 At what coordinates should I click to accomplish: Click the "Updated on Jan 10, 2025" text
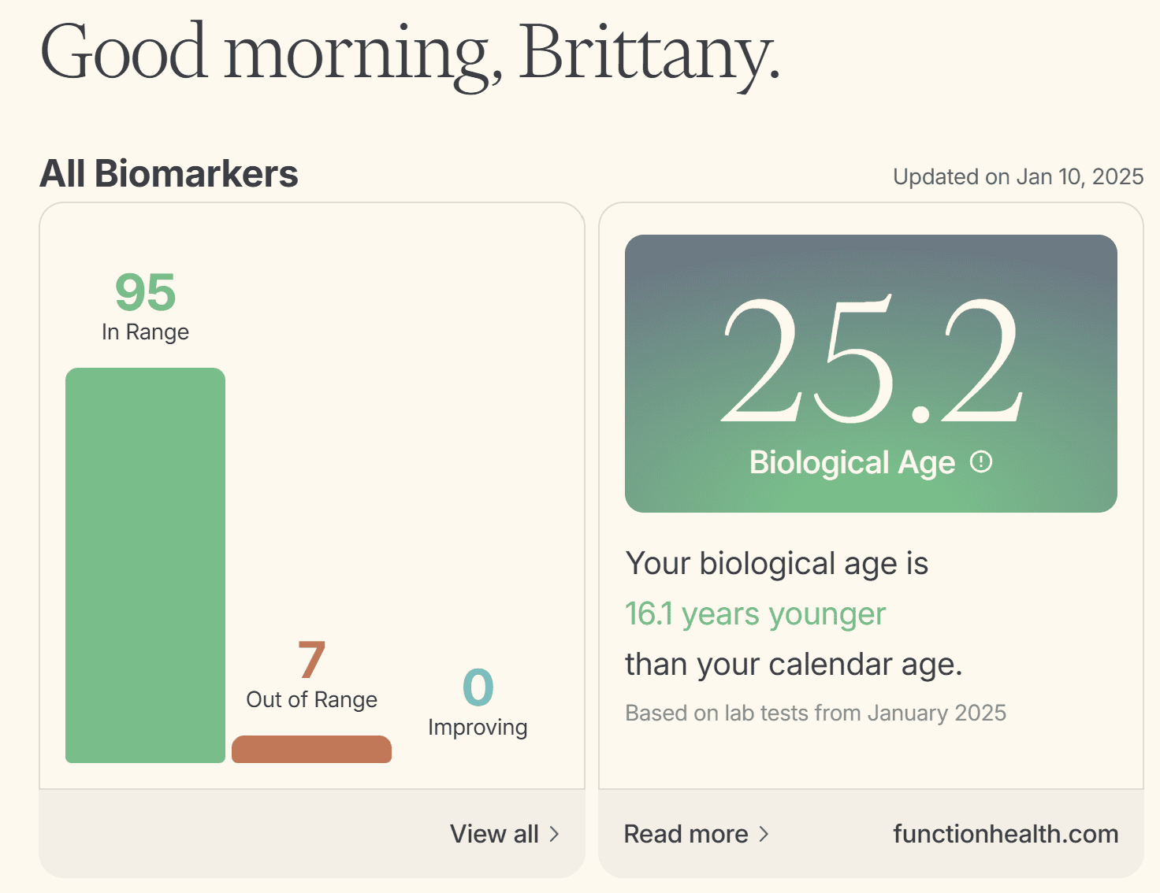[1017, 176]
